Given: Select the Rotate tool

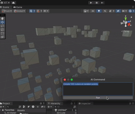Looking at the screenshot, I should click(x=2, y=26).
